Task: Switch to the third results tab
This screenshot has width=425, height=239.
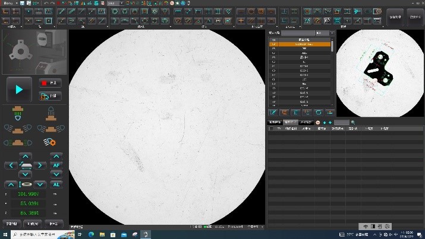Action: coord(306,123)
